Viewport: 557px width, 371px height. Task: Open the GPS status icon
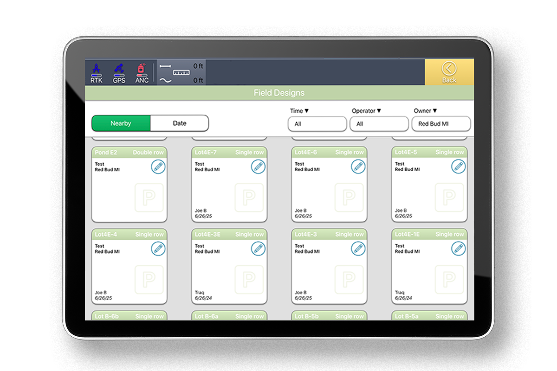tap(119, 72)
